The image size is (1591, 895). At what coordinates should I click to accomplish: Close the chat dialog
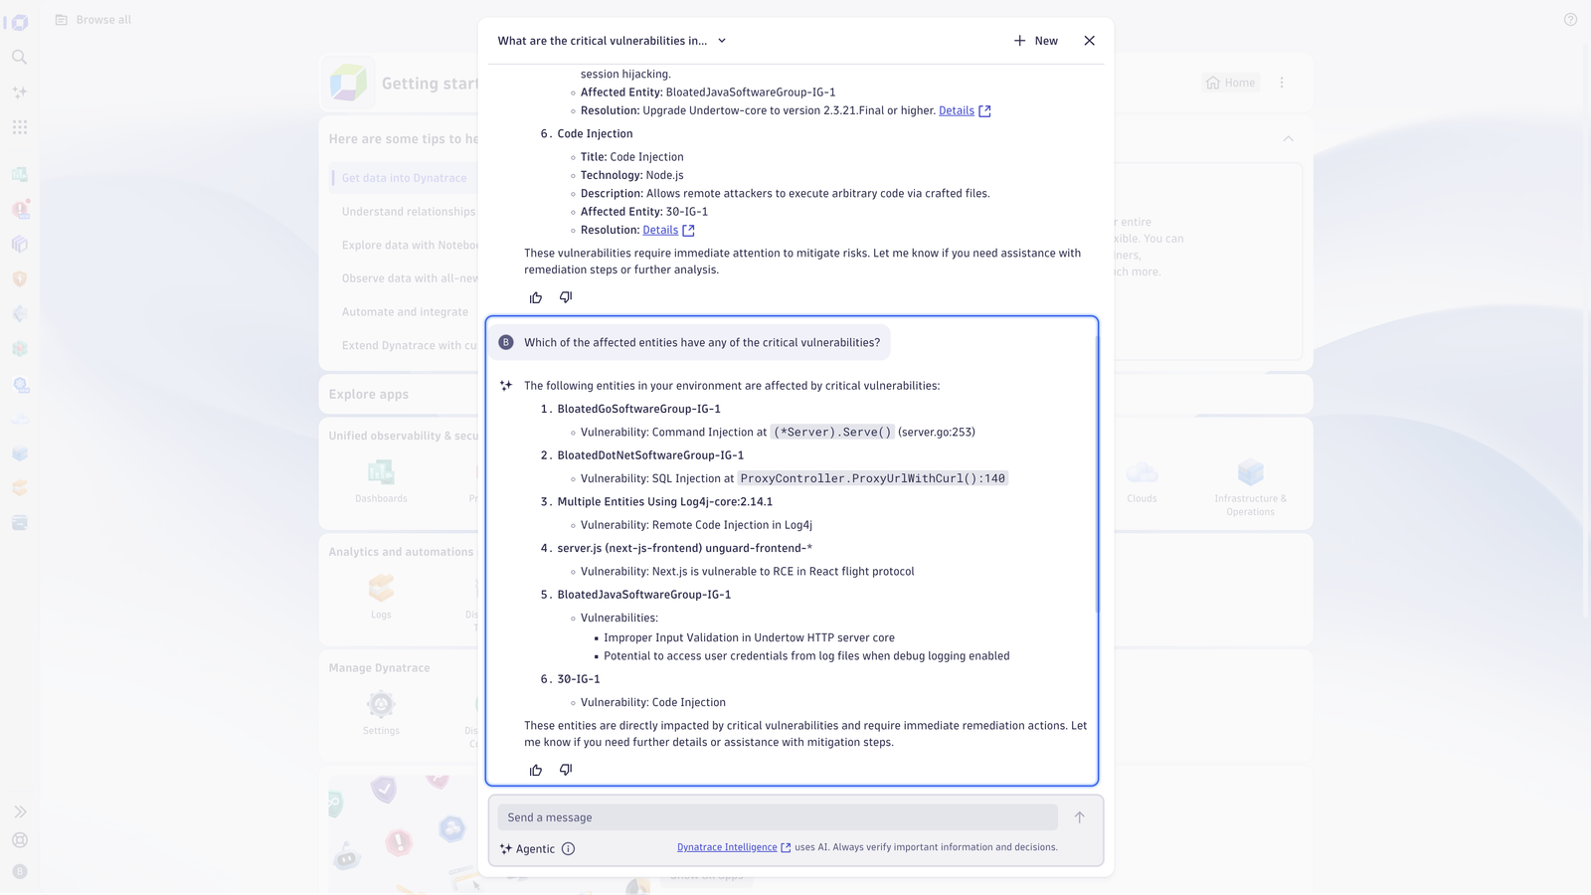[1090, 41]
